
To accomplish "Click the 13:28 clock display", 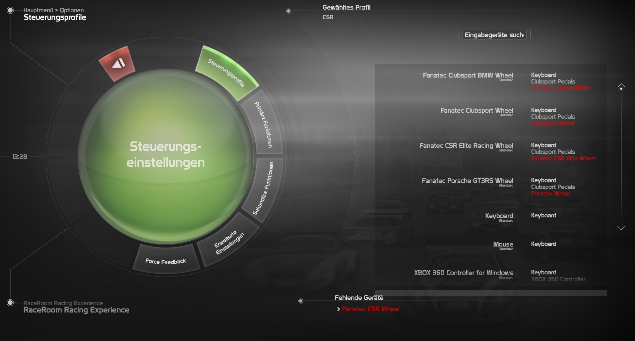I will pos(20,157).
